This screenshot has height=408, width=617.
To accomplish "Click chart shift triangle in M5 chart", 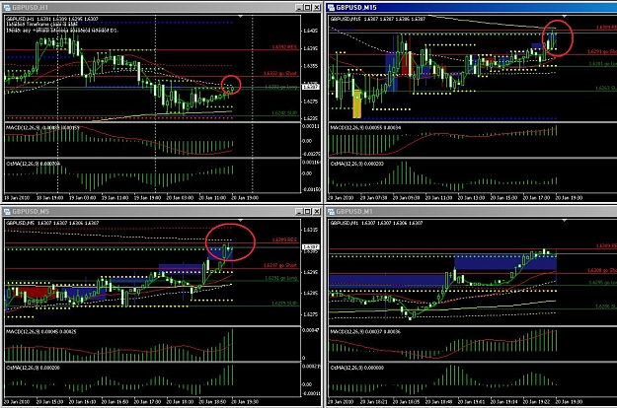I will [x=241, y=221].
